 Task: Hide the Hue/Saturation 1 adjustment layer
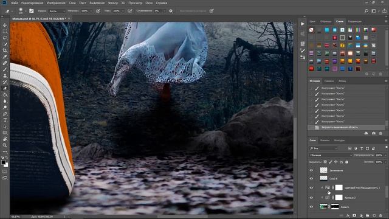[311, 188]
